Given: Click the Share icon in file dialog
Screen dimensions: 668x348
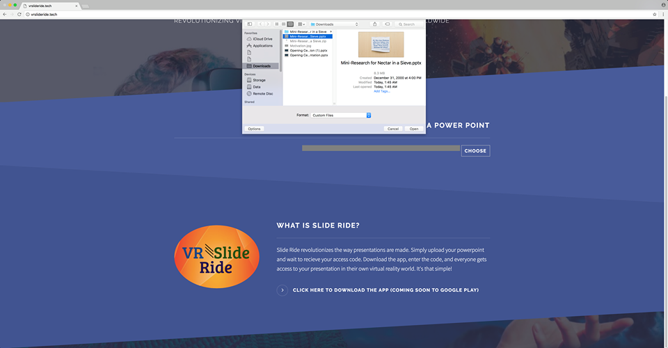Looking at the screenshot, I should [375, 24].
